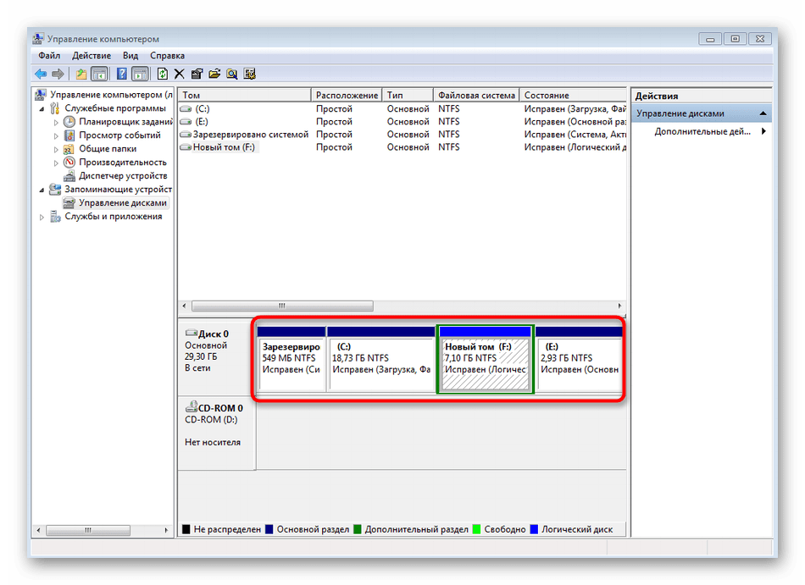Expand the Планировщик заданий tree node

[x=57, y=122]
